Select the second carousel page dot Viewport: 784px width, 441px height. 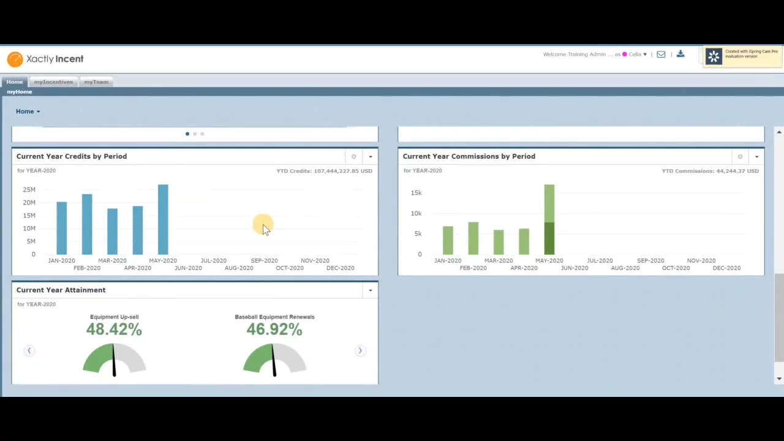195,134
